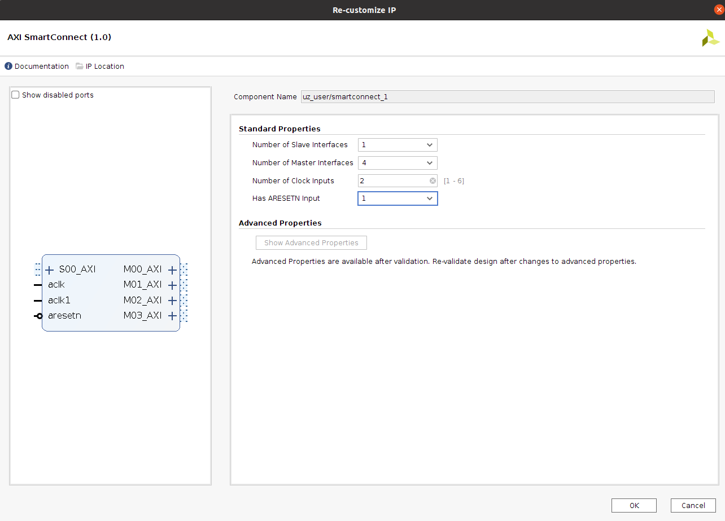The height and width of the screenshot is (521, 725).
Task: Select the aclk1 clock port
Action: [x=59, y=301]
